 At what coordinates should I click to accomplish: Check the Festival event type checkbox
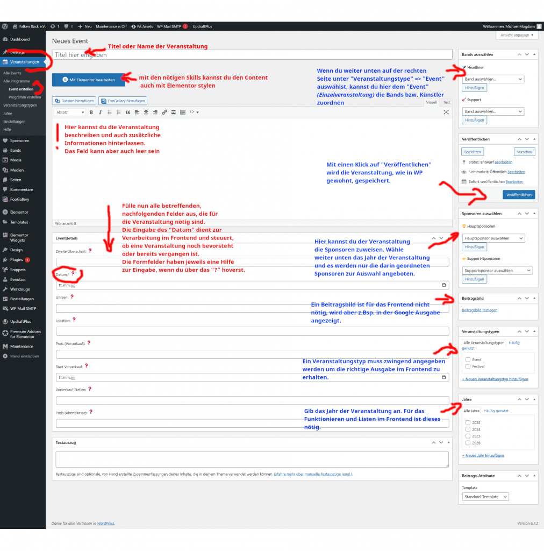pyautogui.click(x=468, y=366)
